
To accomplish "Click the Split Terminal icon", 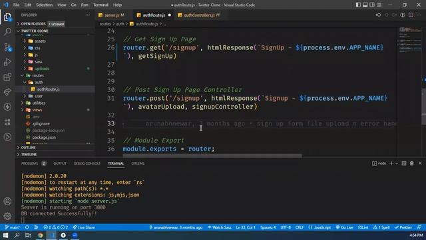I will (404, 163).
